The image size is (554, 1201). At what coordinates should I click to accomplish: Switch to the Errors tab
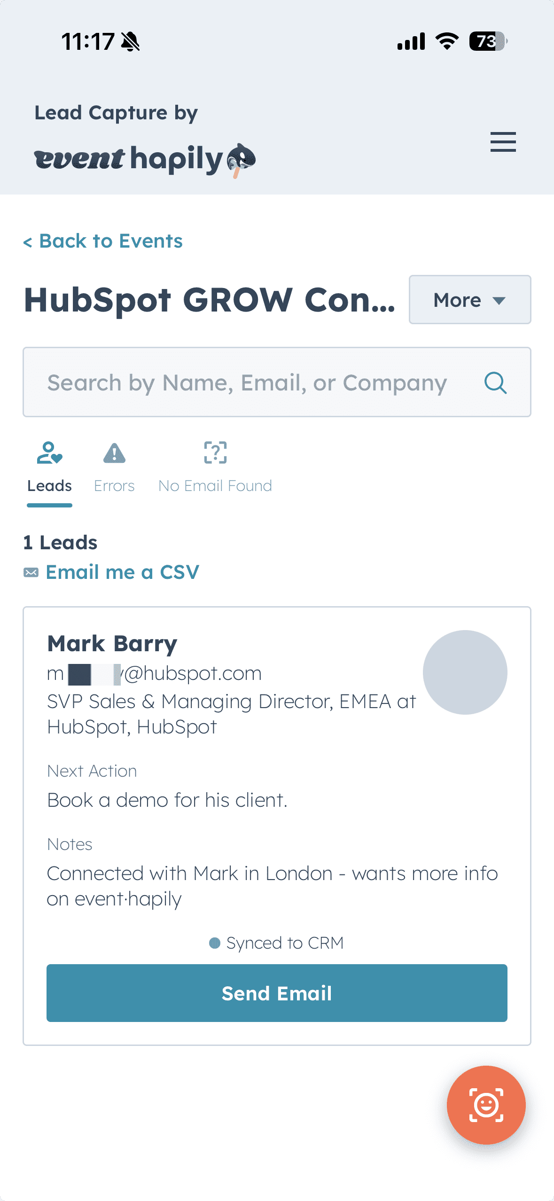tap(114, 485)
